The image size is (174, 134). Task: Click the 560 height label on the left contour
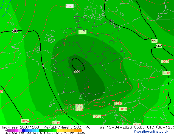(15, 31)
